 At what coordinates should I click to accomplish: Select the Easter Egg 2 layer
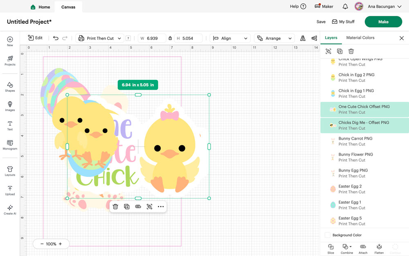pos(364,189)
